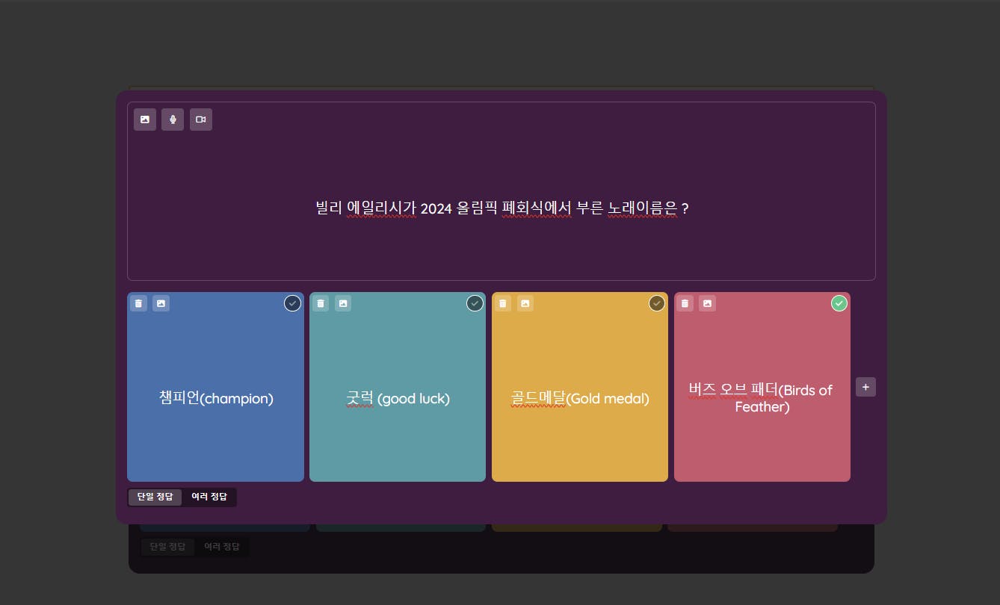Screen dimensions: 1000x605
Task: Add image to Birds of Feather answer
Action: click(707, 303)
